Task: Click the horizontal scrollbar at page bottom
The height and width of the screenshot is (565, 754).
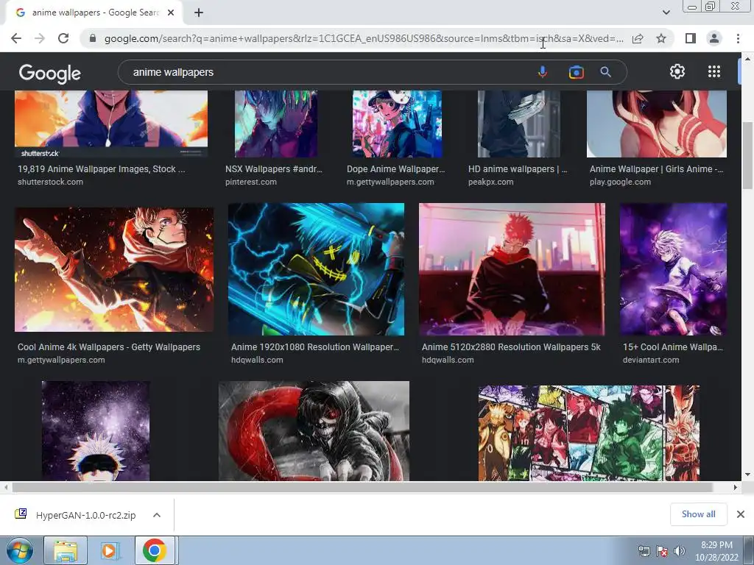Action: 362,487
